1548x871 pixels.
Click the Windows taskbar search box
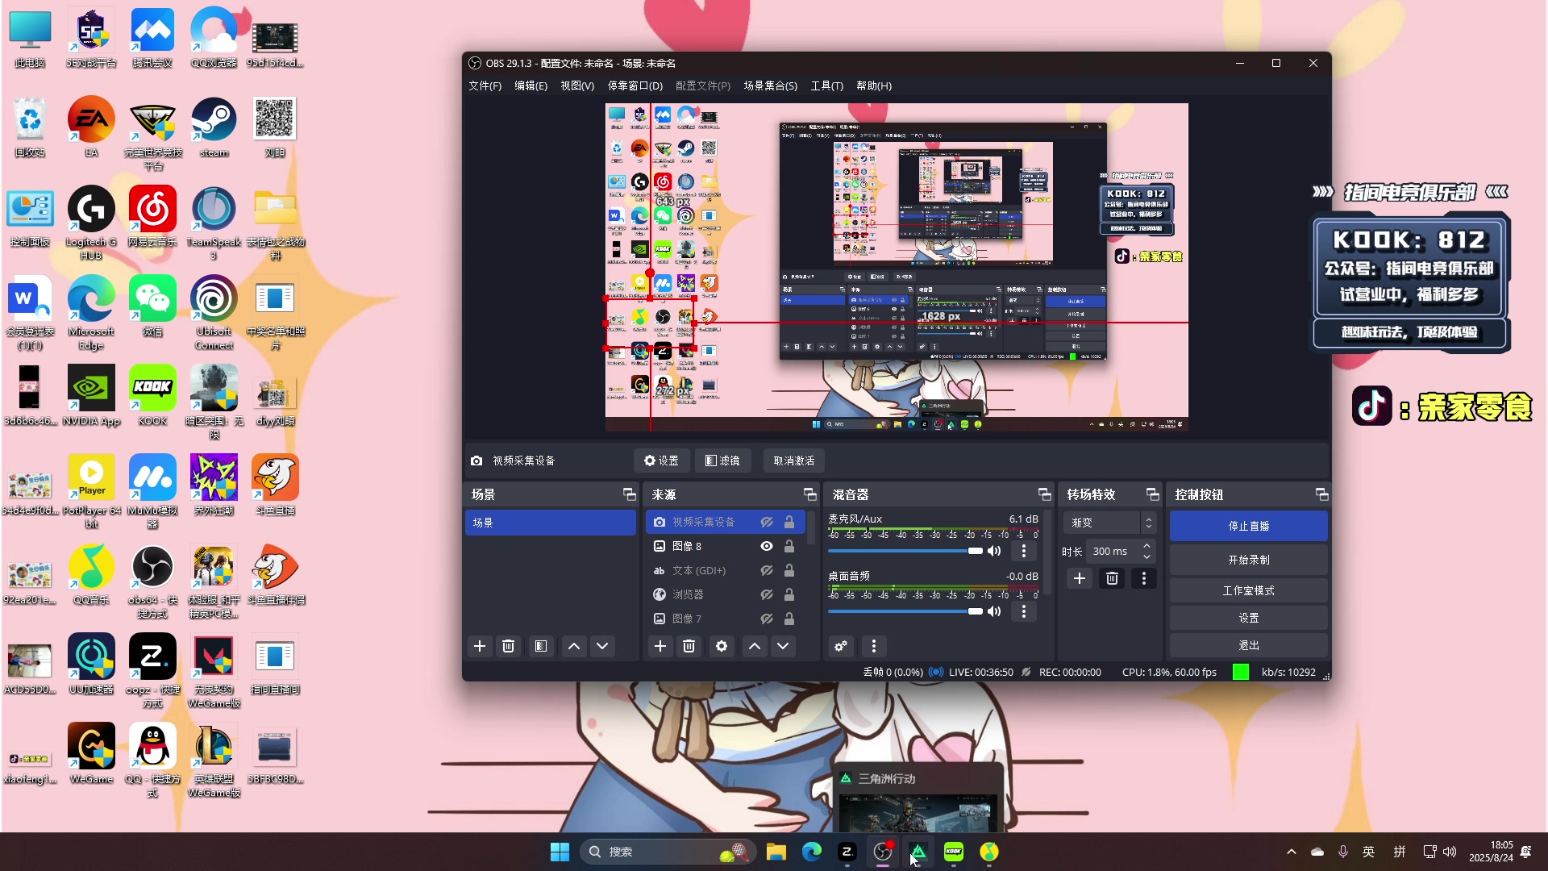(x=668, y=852)
